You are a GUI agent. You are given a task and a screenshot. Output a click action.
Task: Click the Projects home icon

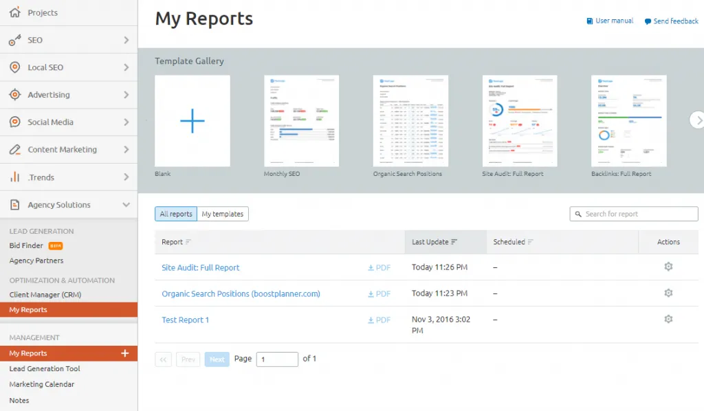15,12
